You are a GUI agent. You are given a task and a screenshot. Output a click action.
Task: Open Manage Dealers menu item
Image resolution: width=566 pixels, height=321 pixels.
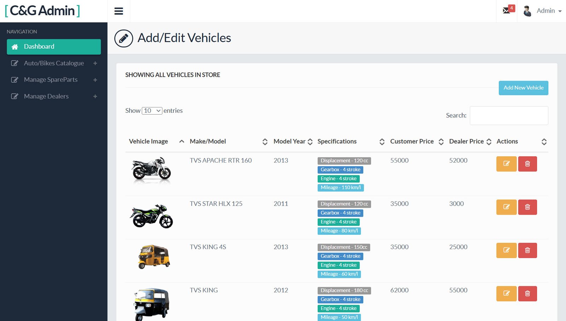tap(54, 97)
